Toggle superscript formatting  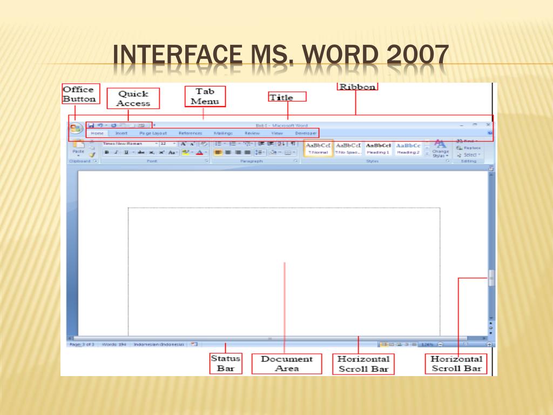[161, 152]
